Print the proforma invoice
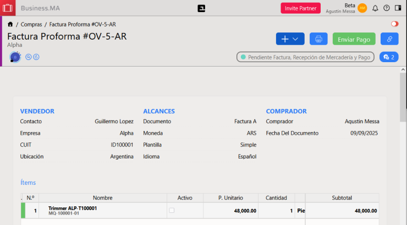The height and width of the screenshot is (225, 407). pyautogui.click(x=318, y=39)
